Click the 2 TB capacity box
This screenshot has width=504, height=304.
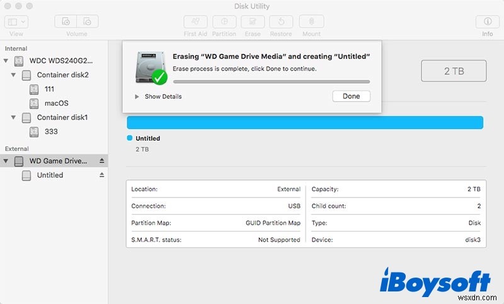pos(454,71)
